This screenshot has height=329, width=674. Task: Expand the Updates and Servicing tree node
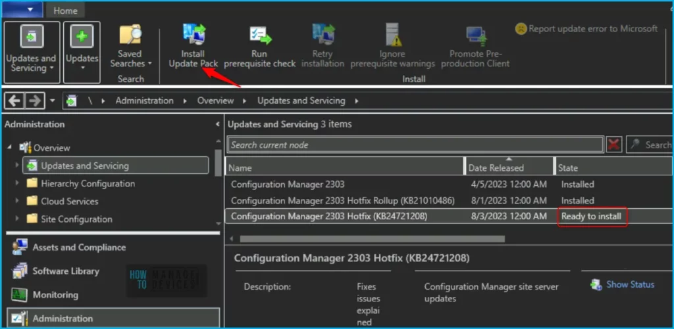(x=17, y=165)
